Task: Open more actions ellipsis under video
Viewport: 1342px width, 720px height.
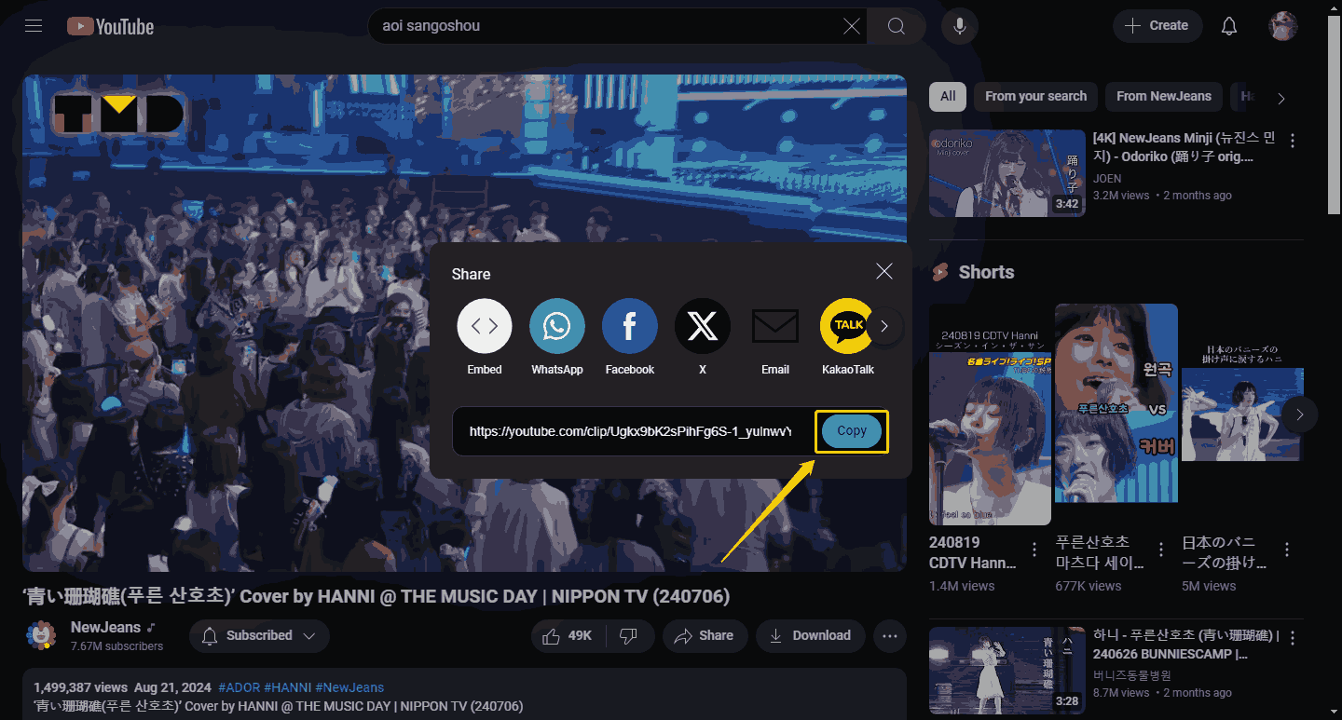Action: (890, 636)
